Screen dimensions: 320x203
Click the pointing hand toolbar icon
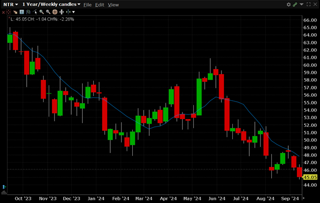tap(15, 12)
